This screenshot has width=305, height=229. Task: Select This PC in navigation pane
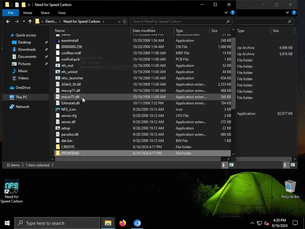(21, 97)
